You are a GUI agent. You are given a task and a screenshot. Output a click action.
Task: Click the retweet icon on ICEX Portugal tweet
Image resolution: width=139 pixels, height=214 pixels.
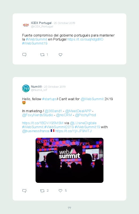(x=42, y=55)
